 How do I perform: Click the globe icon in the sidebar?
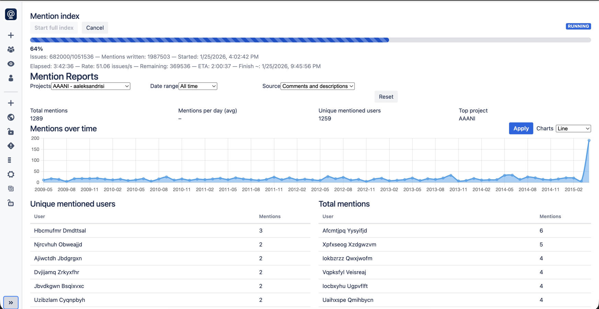pos(11,117)
